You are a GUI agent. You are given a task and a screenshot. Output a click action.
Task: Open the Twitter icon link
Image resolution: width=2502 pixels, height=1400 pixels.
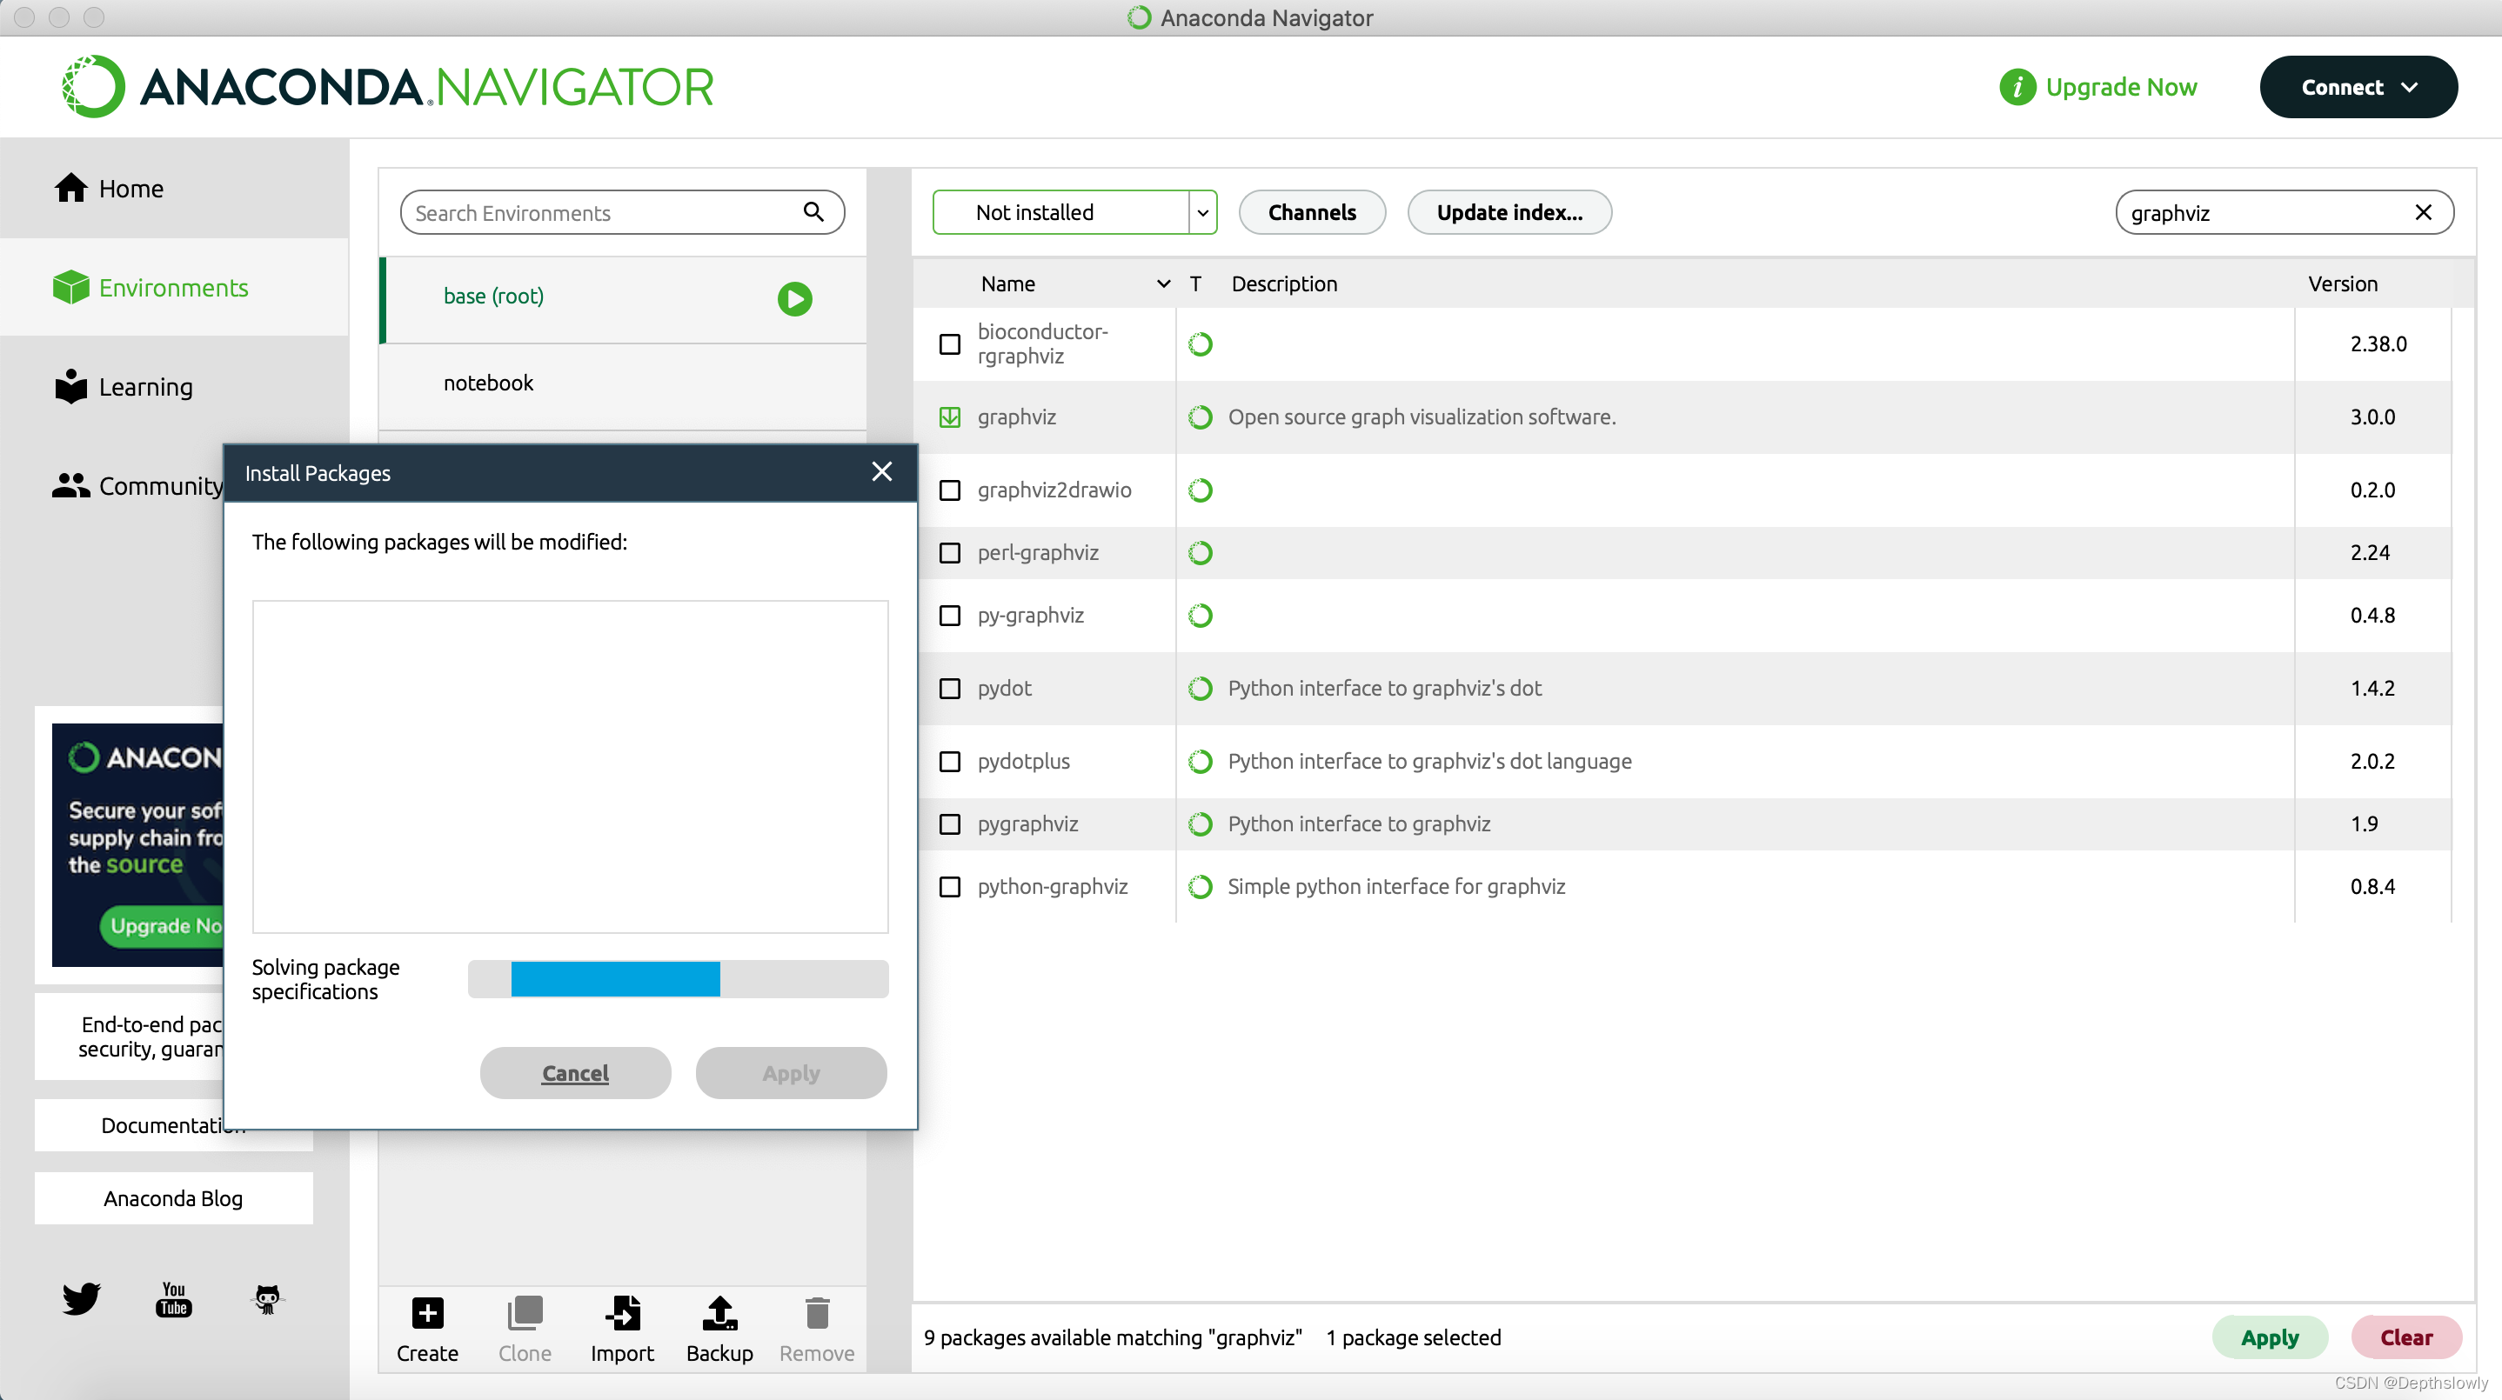coord(82,1298)
